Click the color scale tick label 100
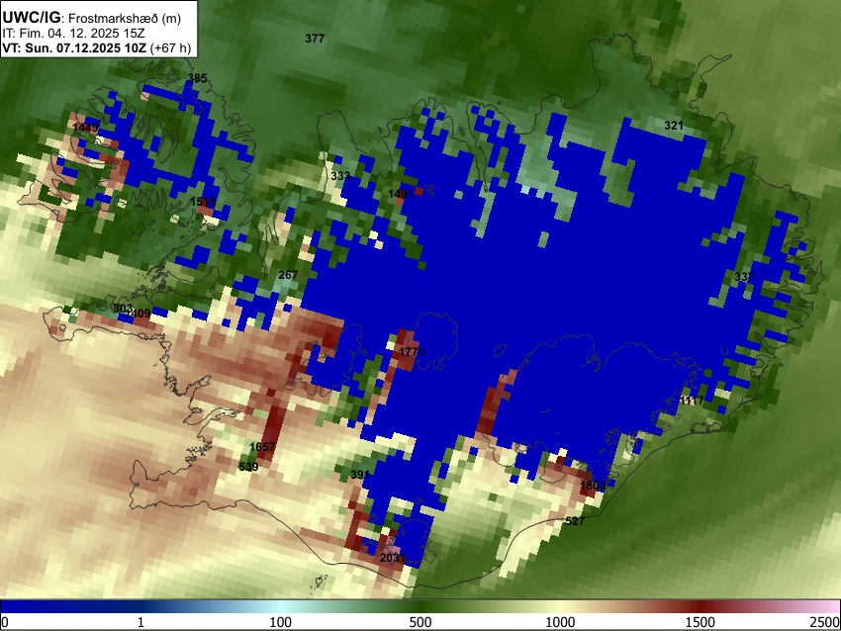Screen dimensions: 841x631 [281, 622]
